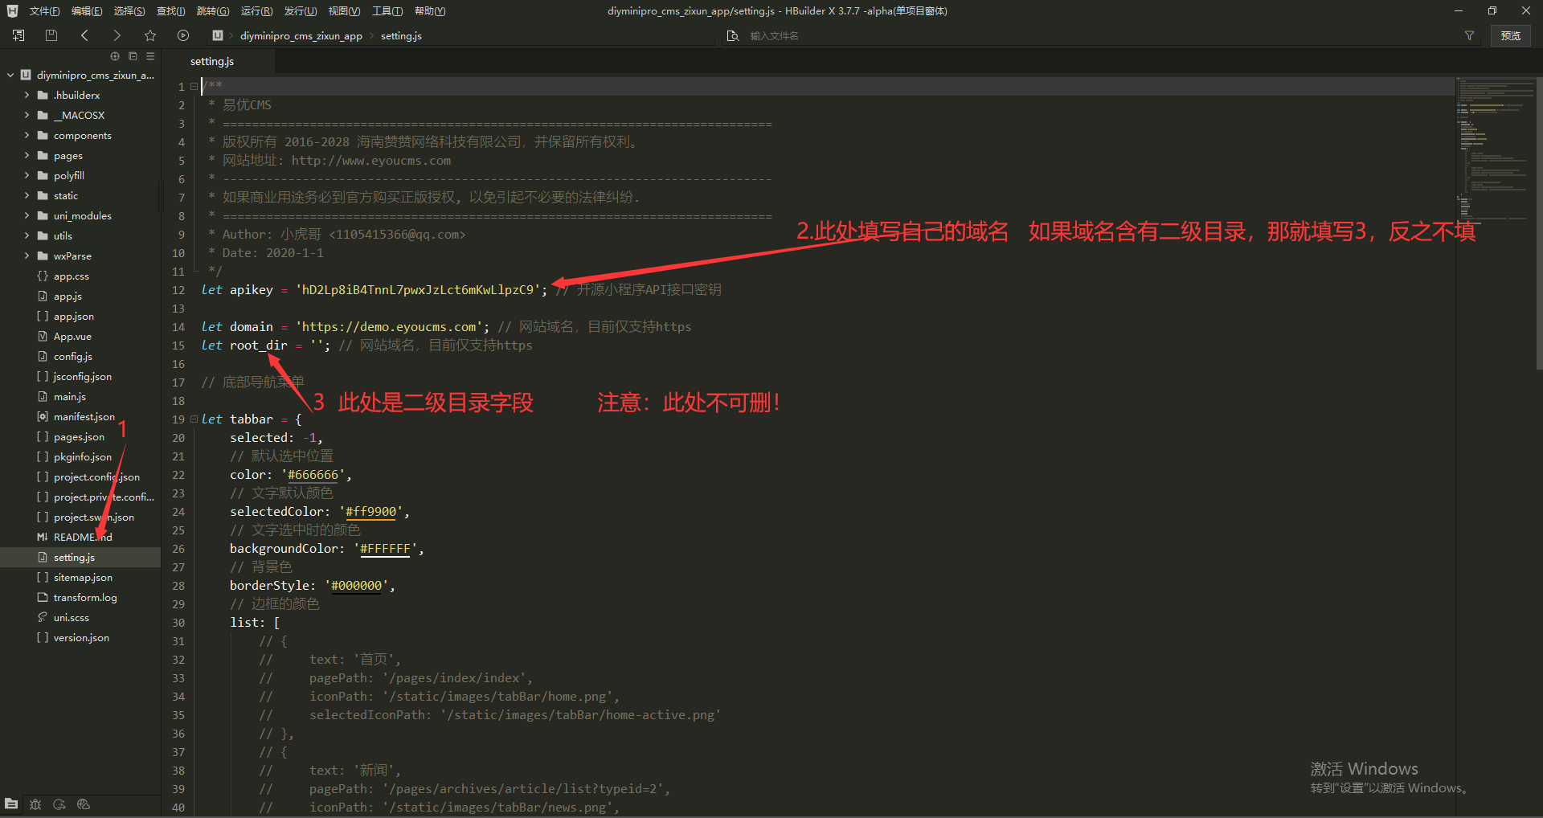Switch to the setting.js editor tab

click(x=211, y=61)
